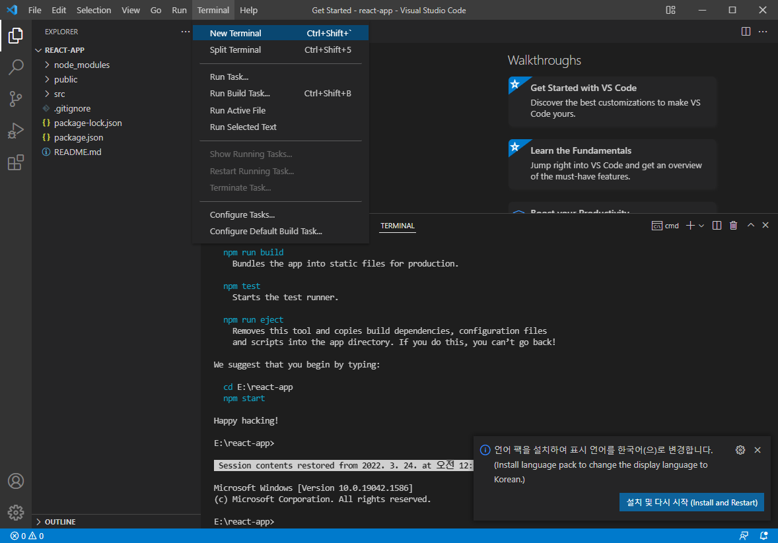Open the Explorer view icon
The width and height of the screenshot is (778, 543).
[x=15, y=35]
